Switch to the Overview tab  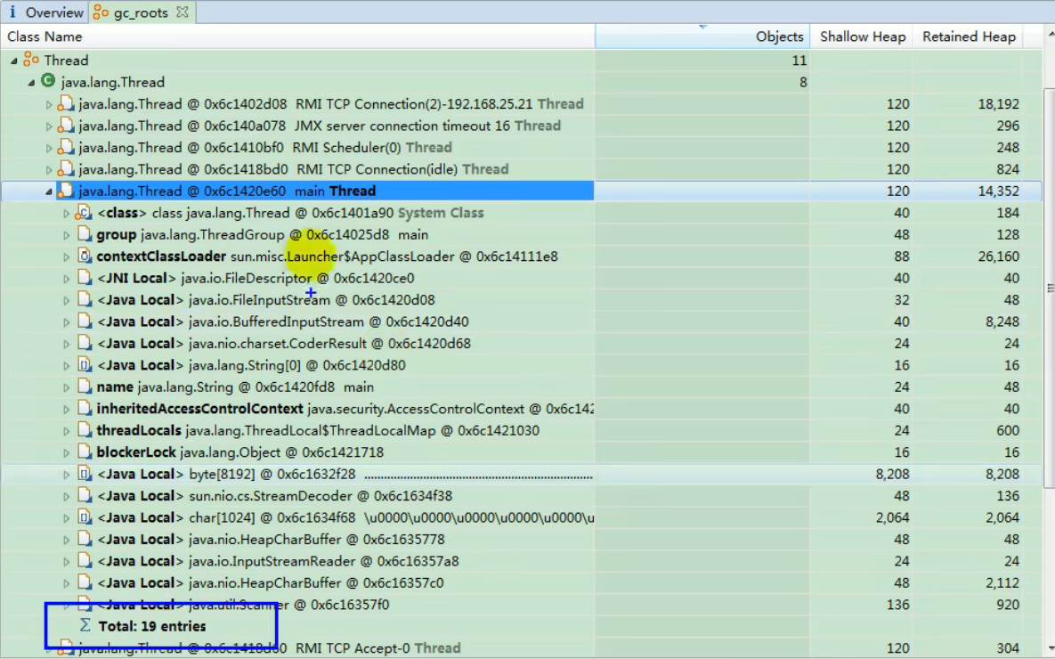pyautogui.click(x=45, y=12)
